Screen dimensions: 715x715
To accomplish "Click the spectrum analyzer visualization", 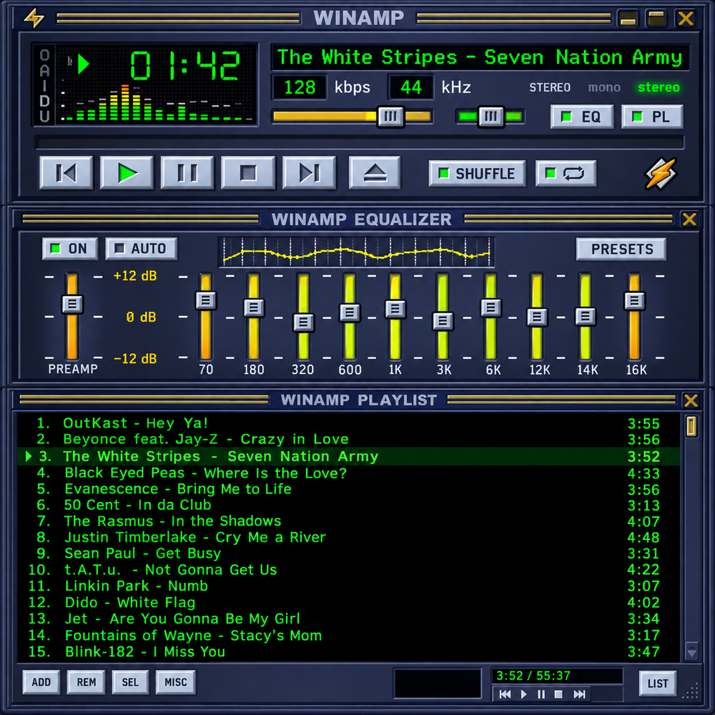I will [x=156, y=102].
